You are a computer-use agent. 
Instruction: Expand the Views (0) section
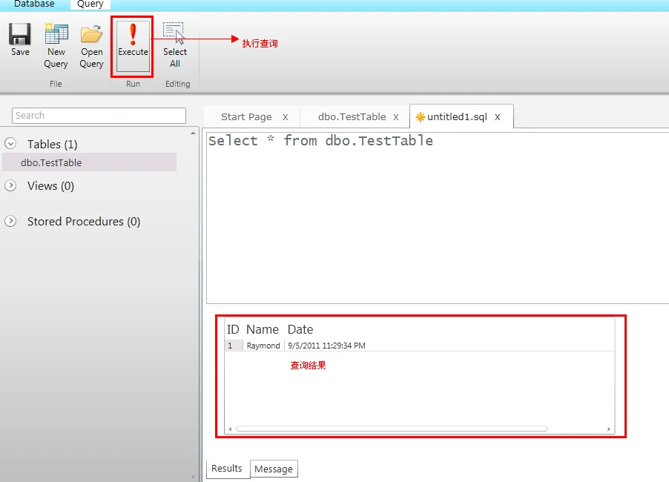tap(10, 185)
